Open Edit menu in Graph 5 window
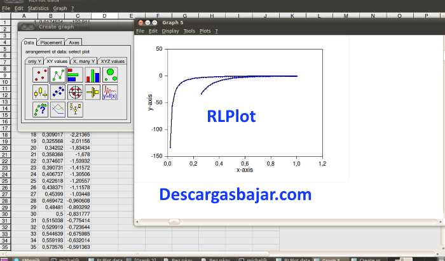The height and width of the screenshot is (261, 445). tap(153, 31)
